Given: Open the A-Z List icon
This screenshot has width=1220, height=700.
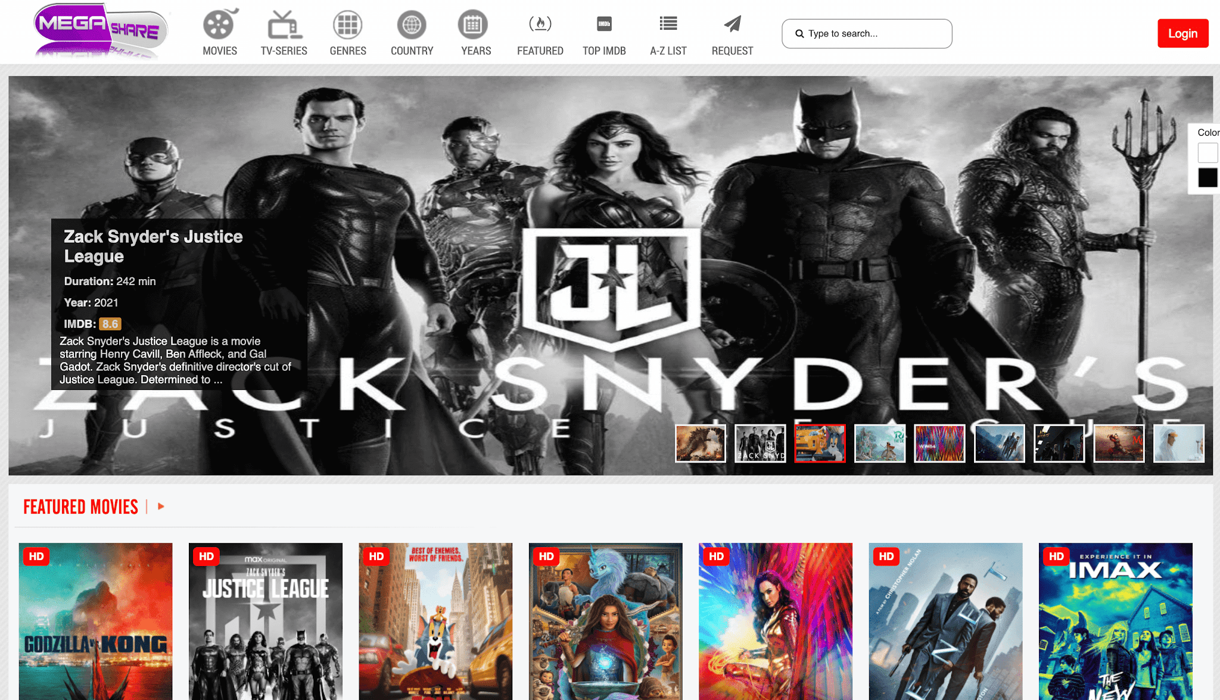Looking at the screenshot, I should click(x=668, y=23).
